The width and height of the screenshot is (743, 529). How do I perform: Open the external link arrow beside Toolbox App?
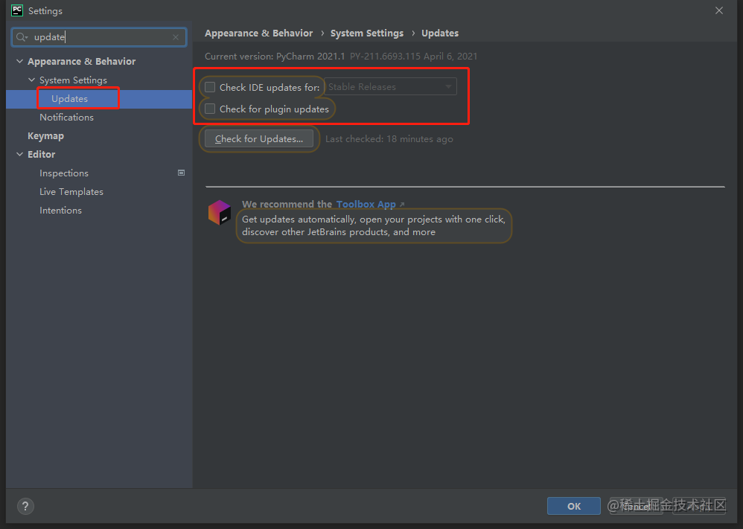(401, 203)
